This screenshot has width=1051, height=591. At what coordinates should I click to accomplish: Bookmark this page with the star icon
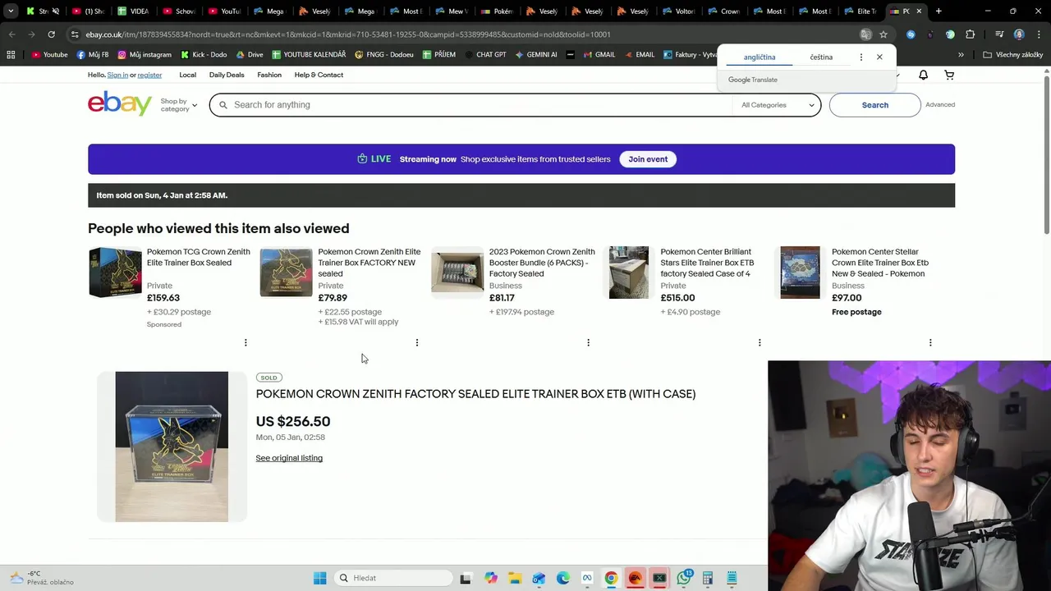[883, 34]
